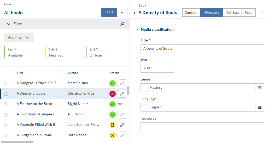Switch to the Full text tab
269x143 pixels.
232,13
